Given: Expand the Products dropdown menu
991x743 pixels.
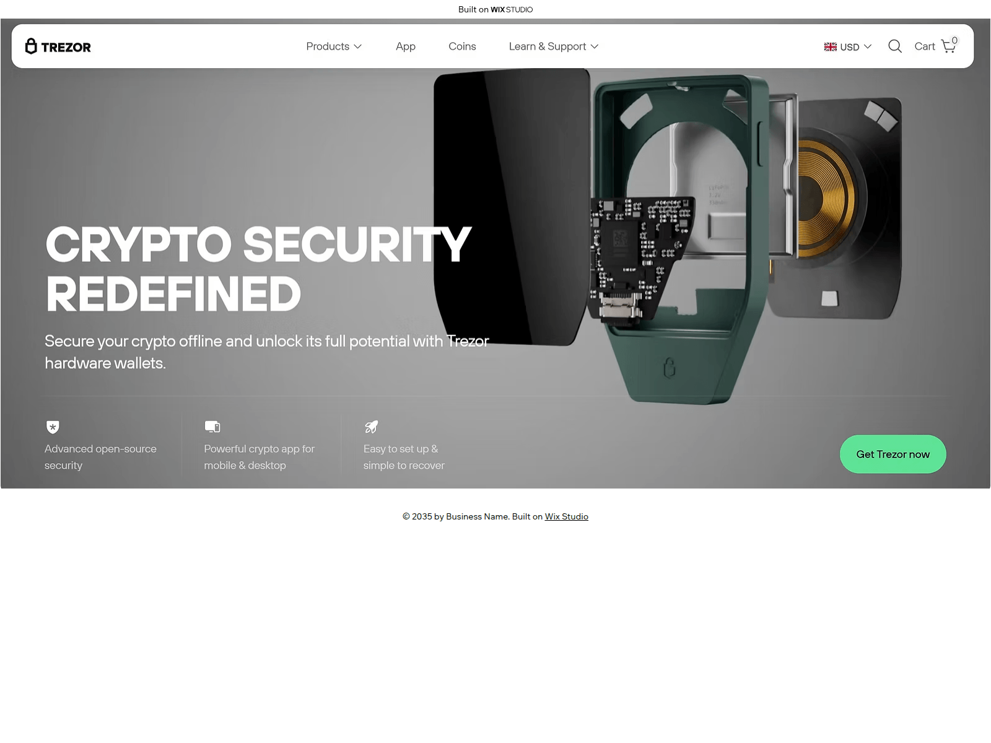Looking at the screenshot, I should tap(334, 46).
